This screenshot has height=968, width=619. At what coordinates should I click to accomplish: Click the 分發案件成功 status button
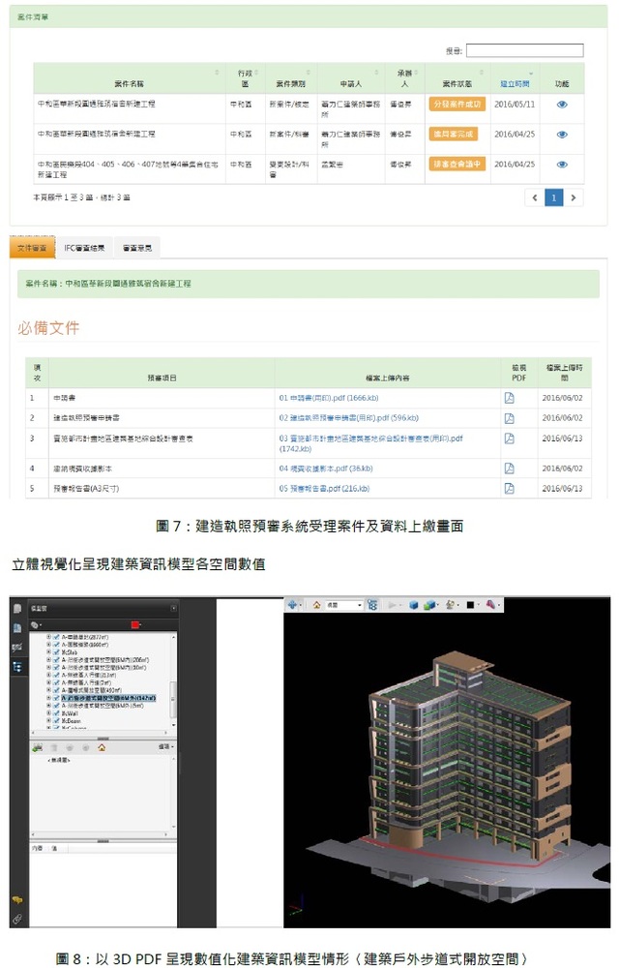457,105
